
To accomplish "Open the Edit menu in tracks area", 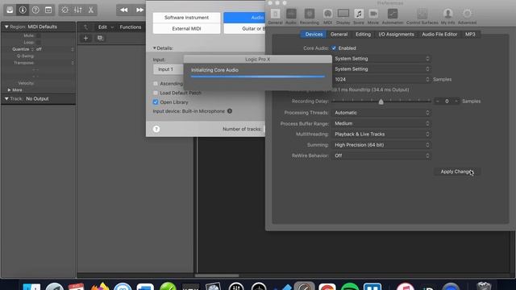I will 106,27.
